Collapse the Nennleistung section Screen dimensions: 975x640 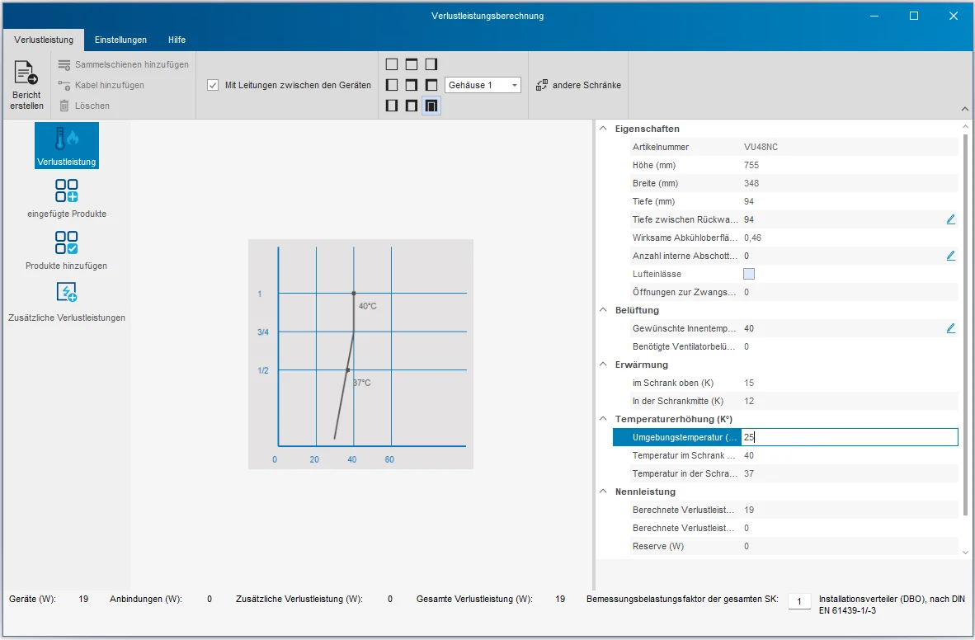(x=603, y=492)
